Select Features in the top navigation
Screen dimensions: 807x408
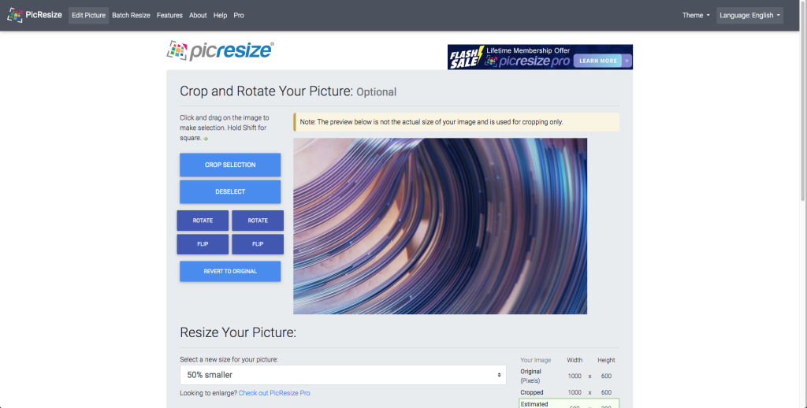coord(169,15)
